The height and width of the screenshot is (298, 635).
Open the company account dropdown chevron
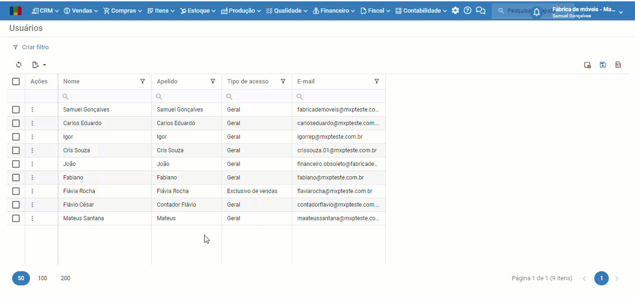(x=621, y=12)
